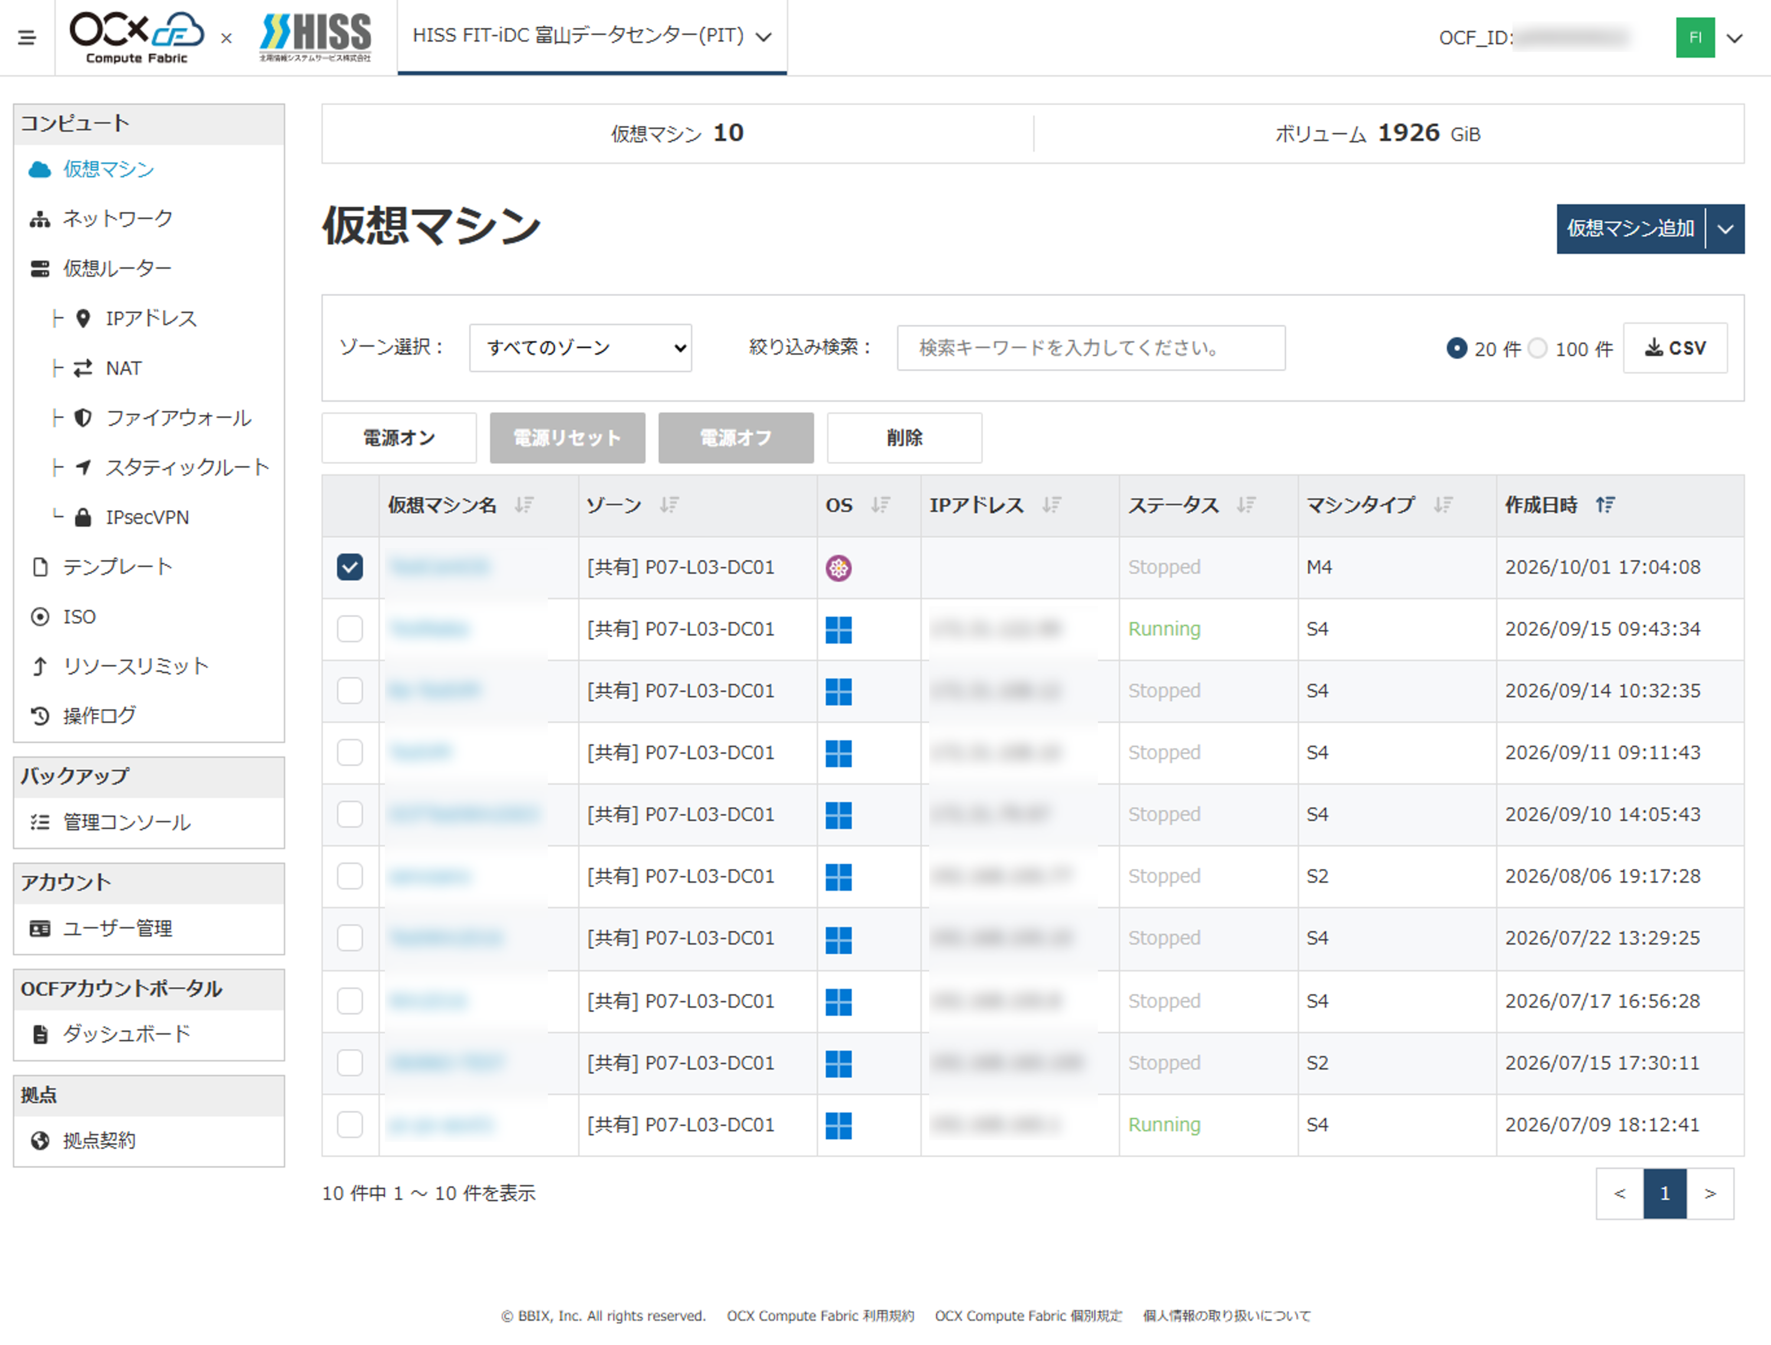Open OCX Compute Fabric 利用規約 footer link
Viewport: 1771px width, 1345px height.
click(821, 1315)
